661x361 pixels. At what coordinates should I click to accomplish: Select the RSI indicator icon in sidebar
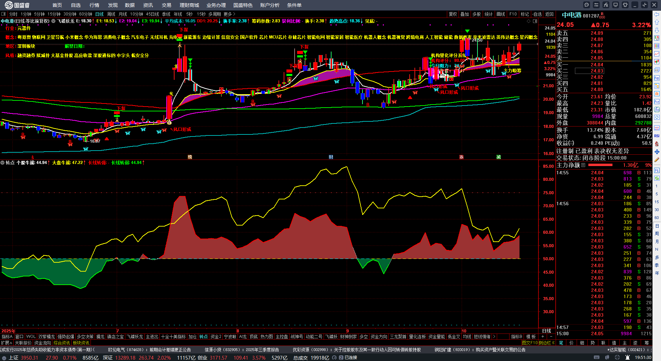(657, 136)
